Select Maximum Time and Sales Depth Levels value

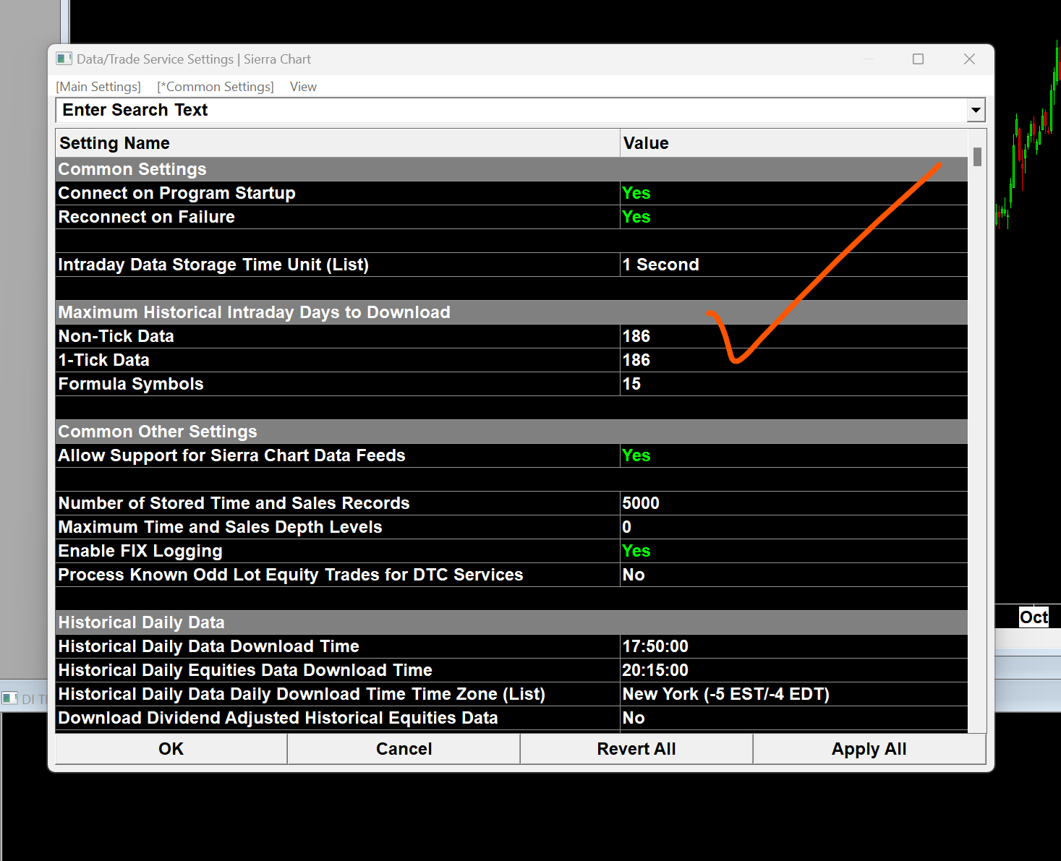[793, 527]
